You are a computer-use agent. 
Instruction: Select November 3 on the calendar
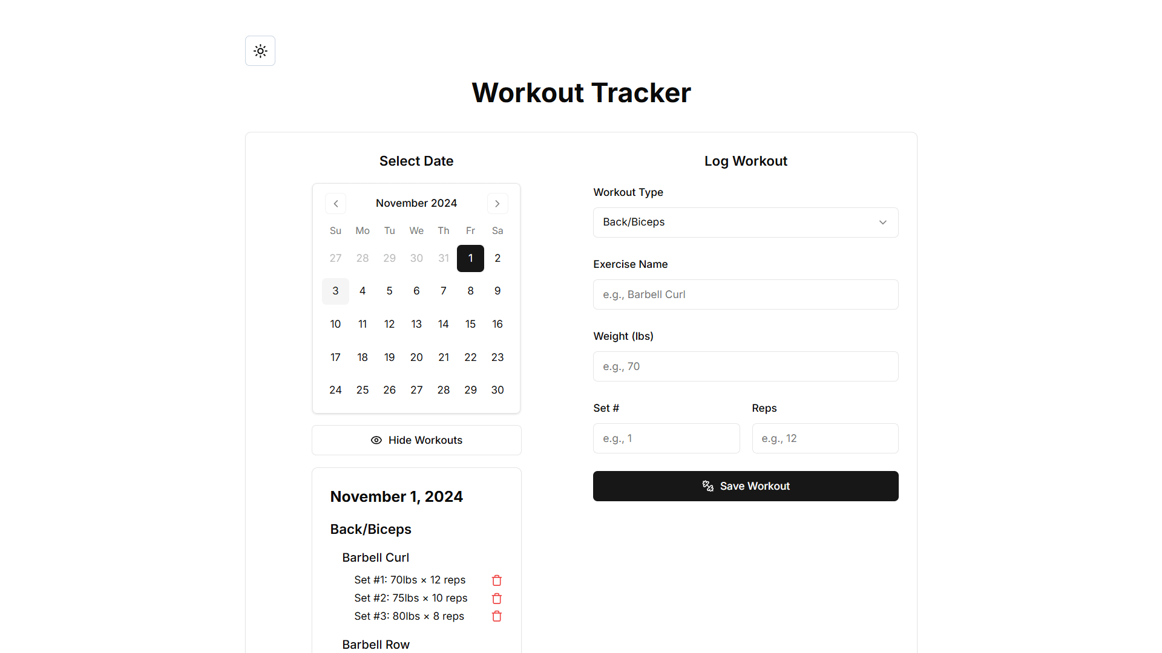(335, 291)
